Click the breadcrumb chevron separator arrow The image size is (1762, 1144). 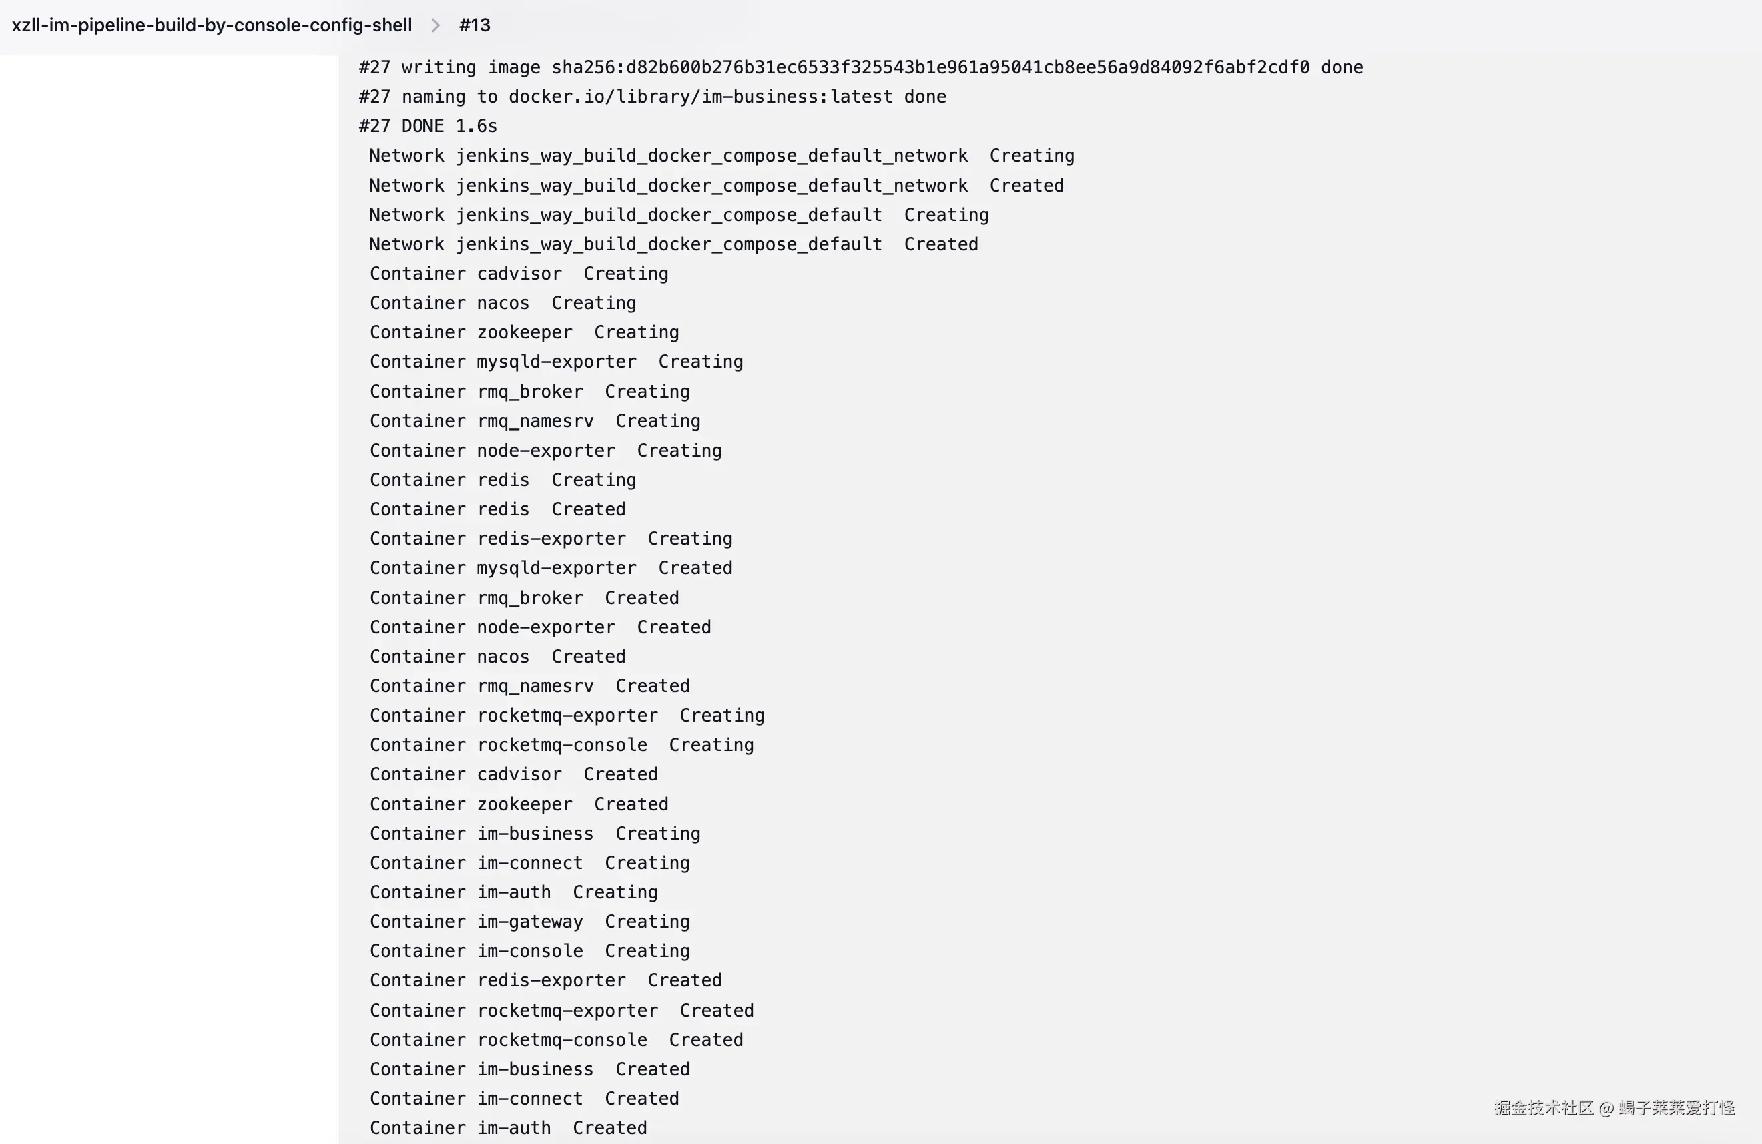435,25
